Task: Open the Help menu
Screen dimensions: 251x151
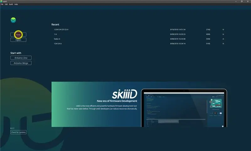Action: point(16,4)
